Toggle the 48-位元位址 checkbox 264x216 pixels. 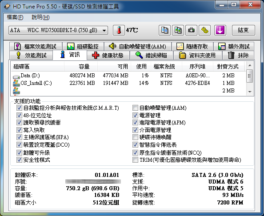(x=19, y=115)
